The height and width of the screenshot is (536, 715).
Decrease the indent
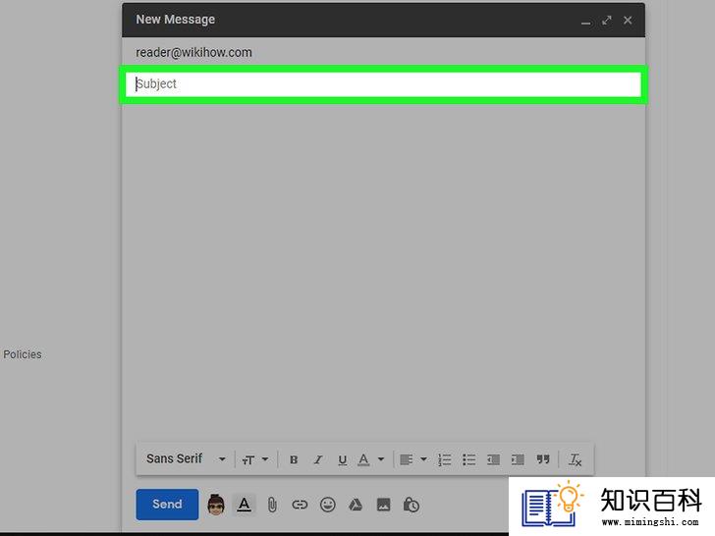point(493,459)
